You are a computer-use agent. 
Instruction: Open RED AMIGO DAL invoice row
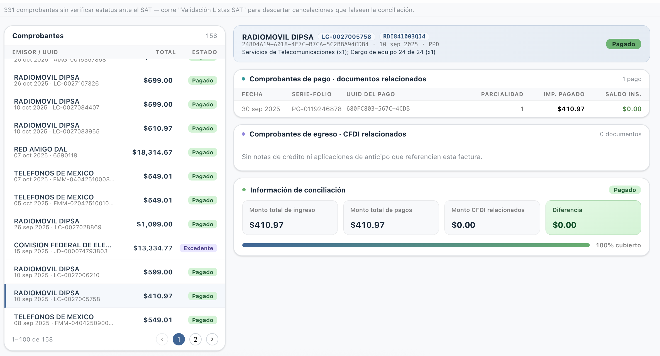115,152
